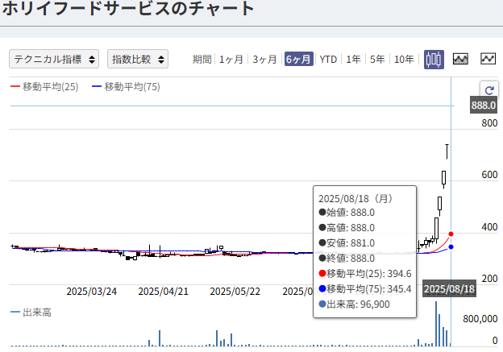Select the 6ヶ月 period
This screenshot has width=503, height=352.
click(x=298, y=60)
